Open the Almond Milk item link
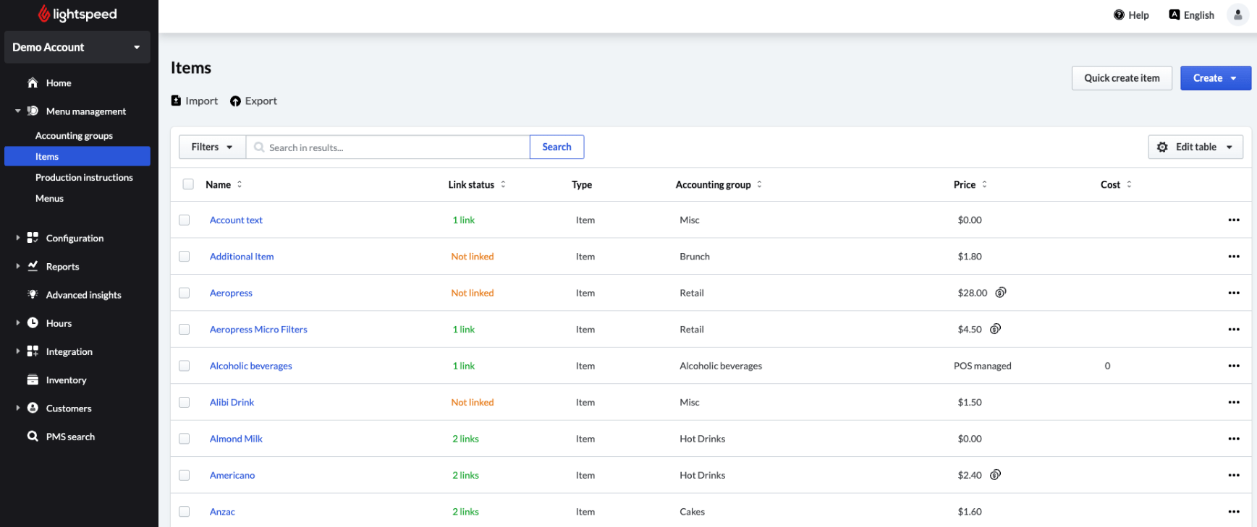 [236, 439]
